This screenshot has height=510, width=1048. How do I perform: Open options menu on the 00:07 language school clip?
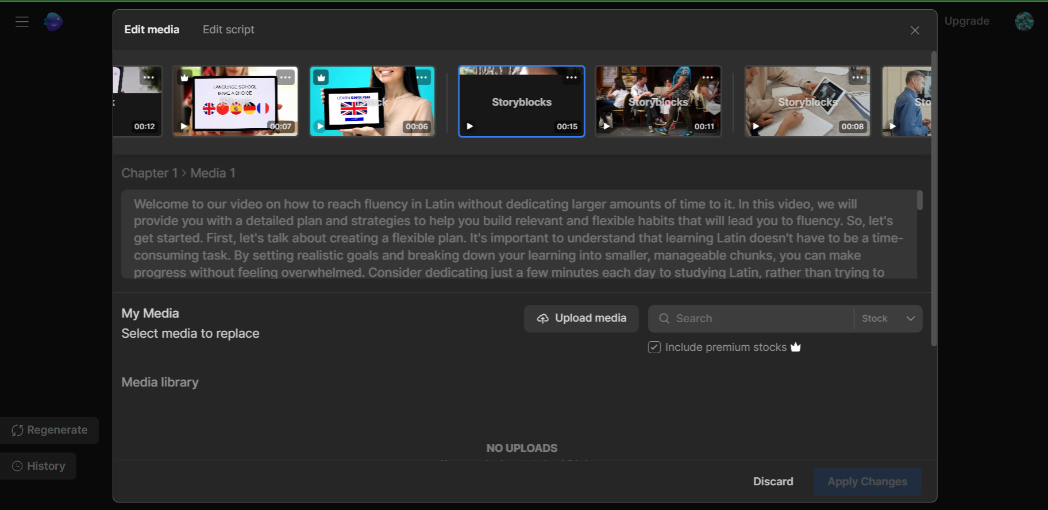point(286,78)
